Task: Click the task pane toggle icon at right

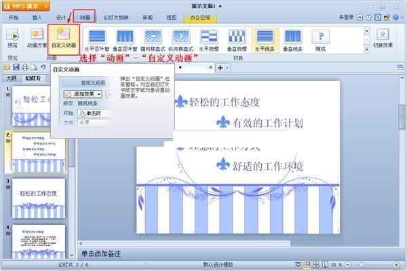Action: 400,67
